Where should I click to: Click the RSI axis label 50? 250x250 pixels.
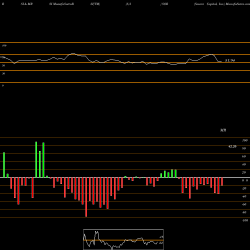pos(3,65)
